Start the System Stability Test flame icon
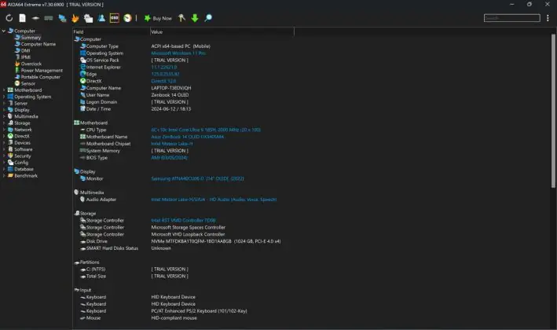The image size is (557, 330). coord(75,18)
